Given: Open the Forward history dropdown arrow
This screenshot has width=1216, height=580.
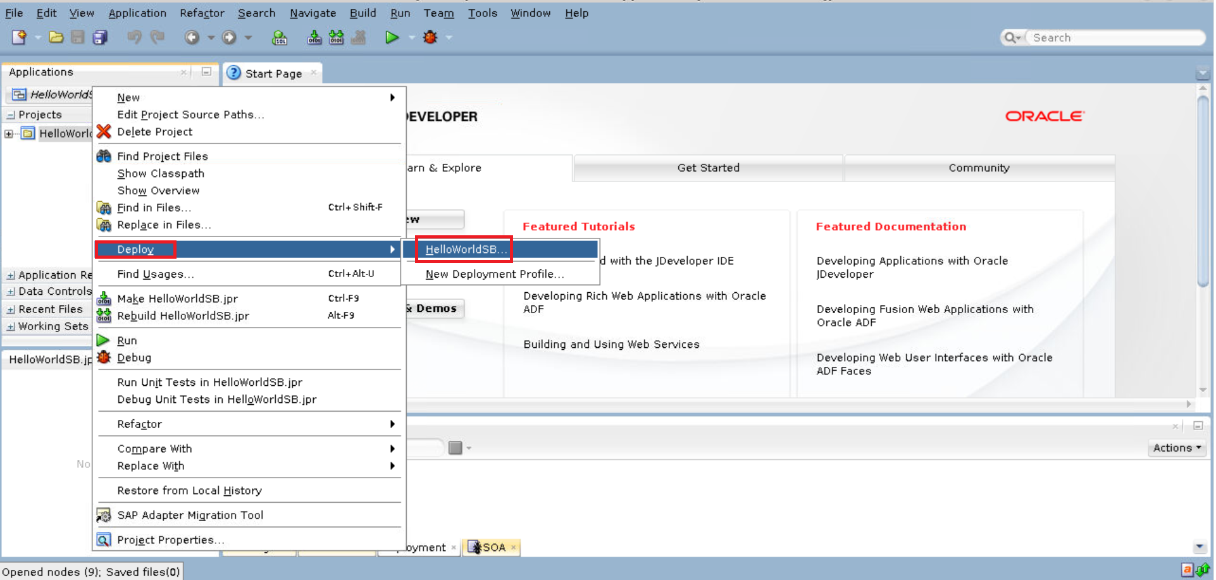Looking at the screenshot, I should pos(248,37).
